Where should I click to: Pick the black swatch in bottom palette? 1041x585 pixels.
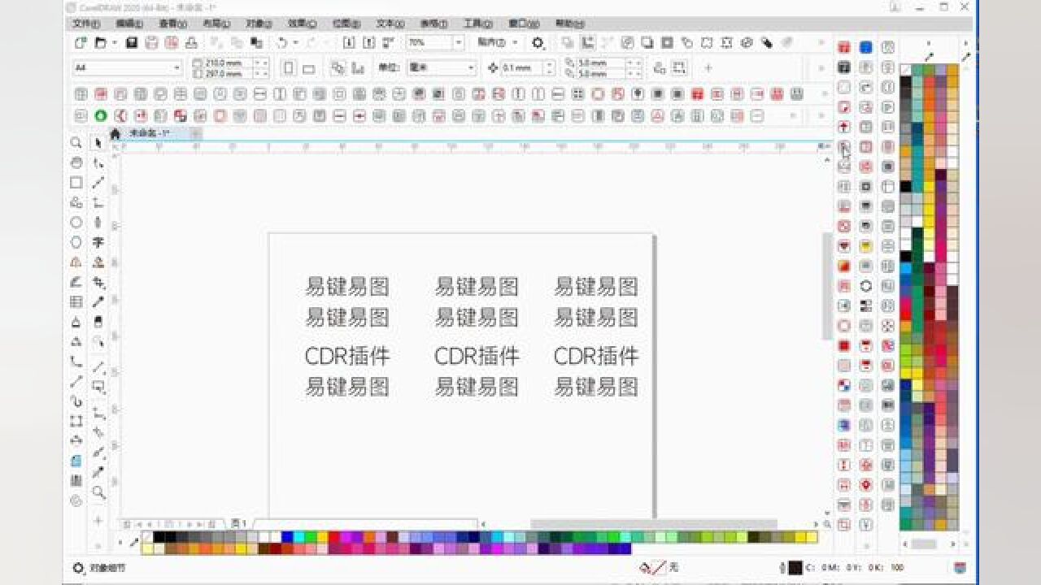tap(159, 537)
